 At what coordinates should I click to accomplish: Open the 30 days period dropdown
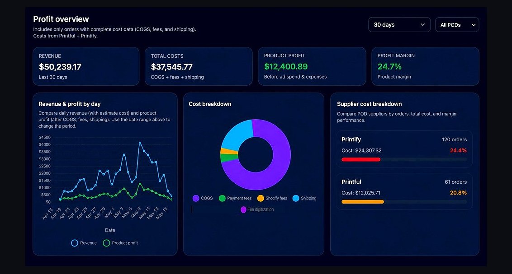point(399,25)
